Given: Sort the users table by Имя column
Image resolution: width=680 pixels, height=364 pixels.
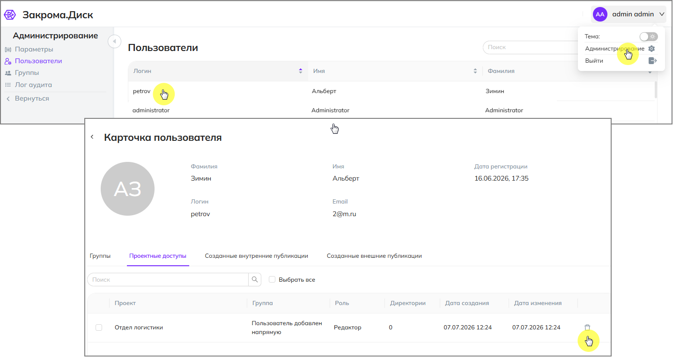Looking at the screenshot, I should pyautogui.click(x=475, y=71).
